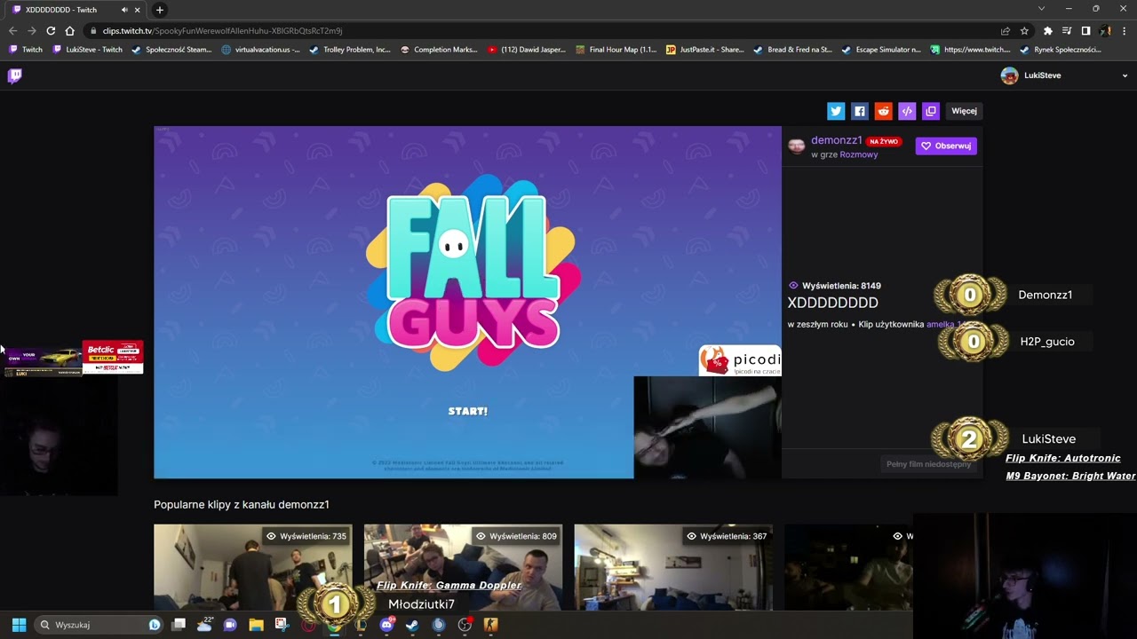Open the clip with 809 views
The image size is (1137, 639).
coord(463,567)
